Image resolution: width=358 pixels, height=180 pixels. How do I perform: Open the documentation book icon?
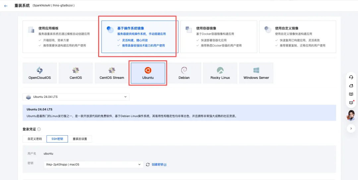click(351, 94)
